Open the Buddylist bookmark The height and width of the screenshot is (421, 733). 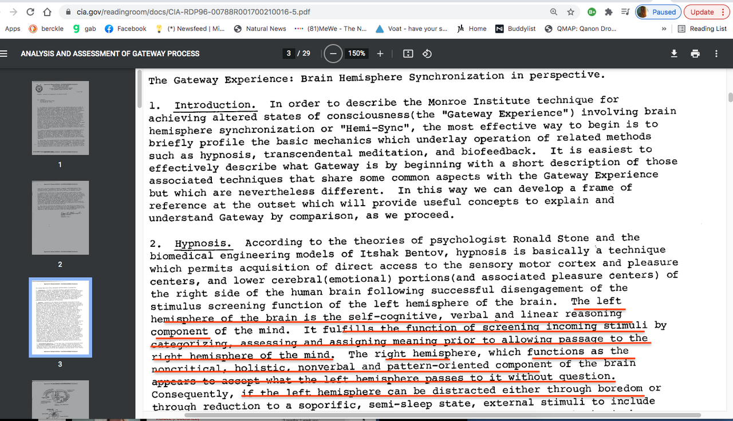tap(515, 29)
